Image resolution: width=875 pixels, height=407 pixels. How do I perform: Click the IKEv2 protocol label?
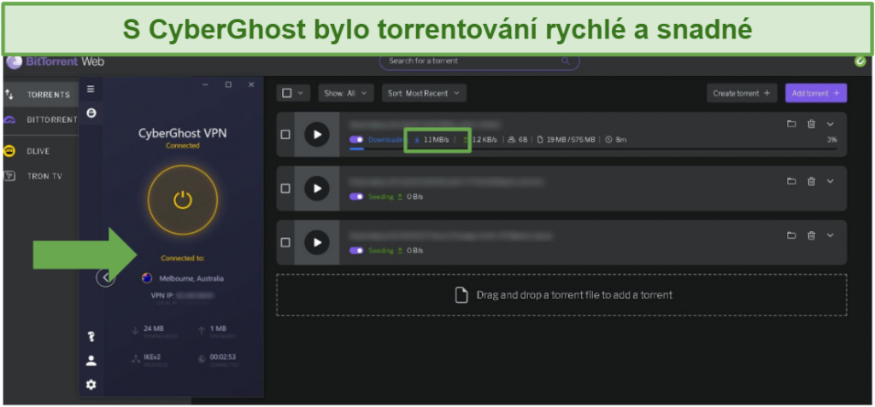coord(152,357)
